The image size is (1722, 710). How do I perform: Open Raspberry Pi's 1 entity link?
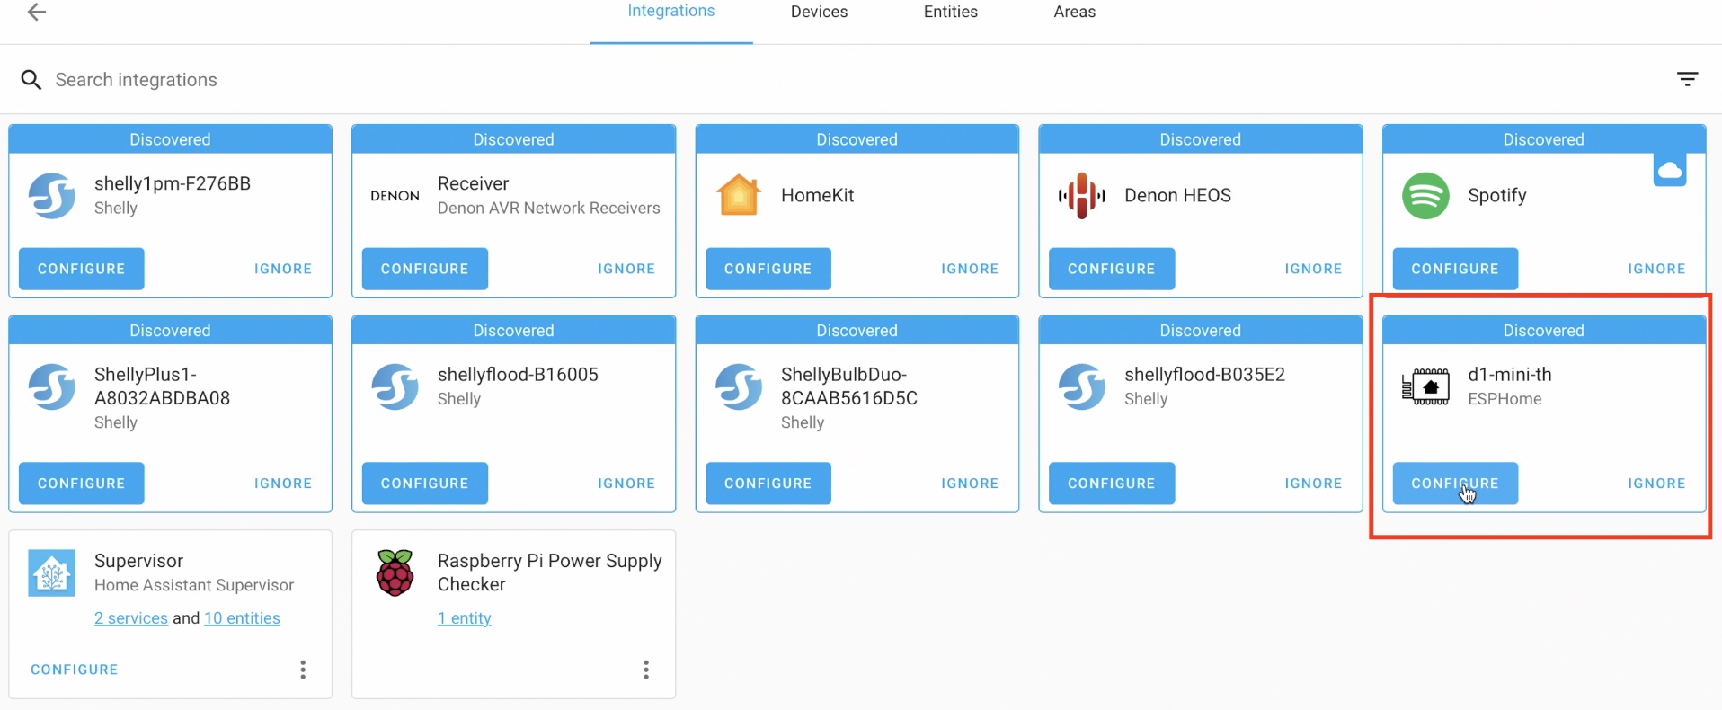pos(465,618)
